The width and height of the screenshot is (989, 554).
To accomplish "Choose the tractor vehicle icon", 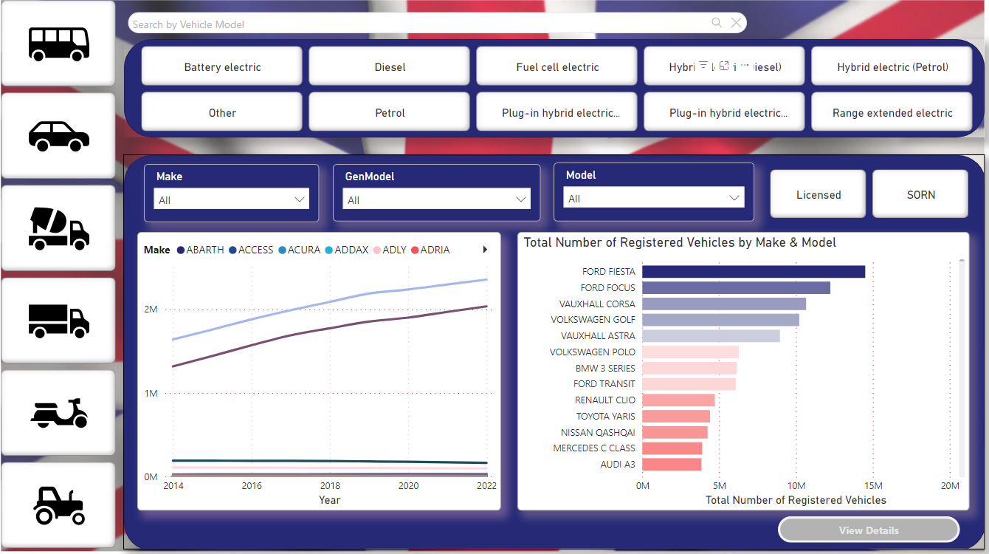I will pyautogui.click(x=58, y=506).
